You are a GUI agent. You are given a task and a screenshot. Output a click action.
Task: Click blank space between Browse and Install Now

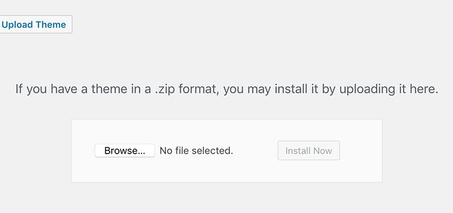[255, 151]
